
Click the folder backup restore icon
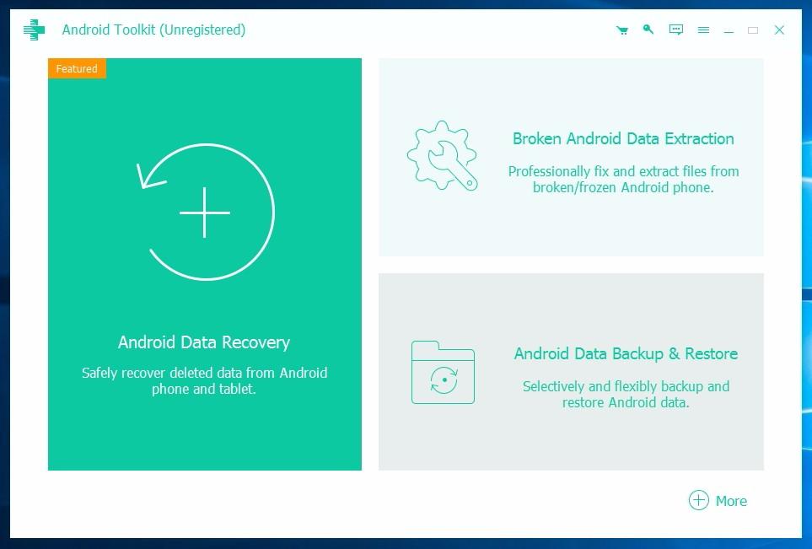[x=443, y=373]
